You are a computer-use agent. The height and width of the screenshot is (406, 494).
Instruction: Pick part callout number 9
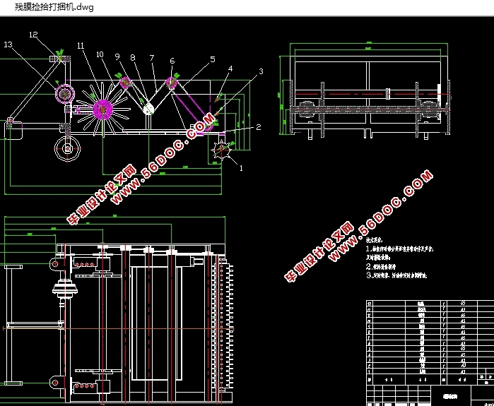tap(117, 56)
